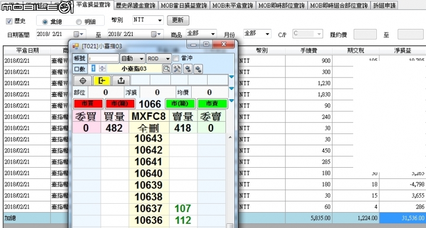The height and width of the screenshot is (228, 426).
Task: Click the second 履約價 input field after 至
Action: tap(410, 34)
